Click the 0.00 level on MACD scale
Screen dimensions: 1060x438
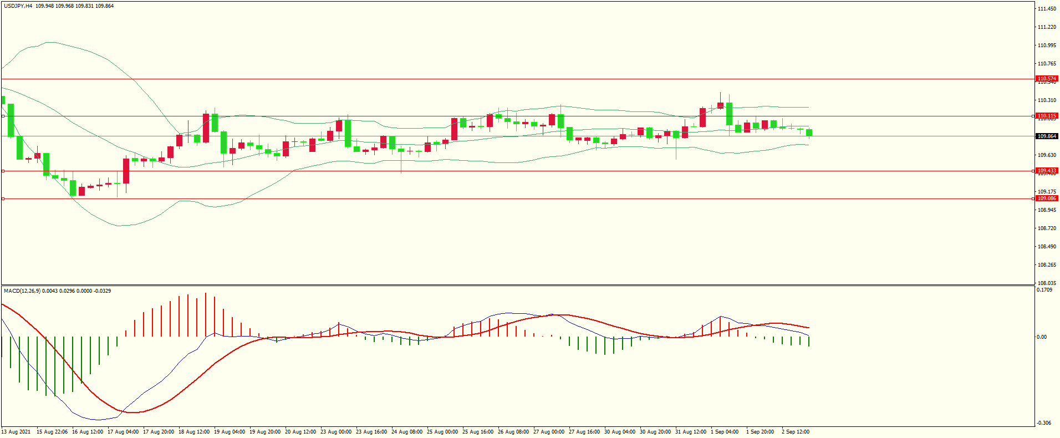click(x=1042, y=337)
